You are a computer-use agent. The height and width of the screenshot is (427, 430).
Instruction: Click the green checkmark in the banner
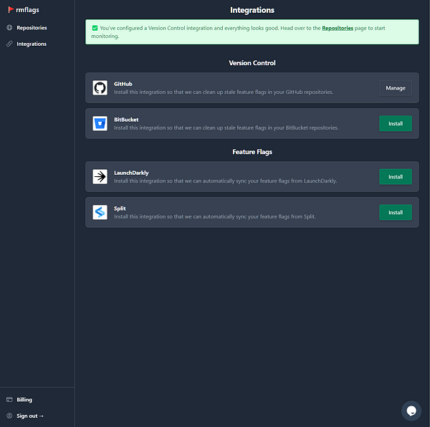tap(95, 28)
